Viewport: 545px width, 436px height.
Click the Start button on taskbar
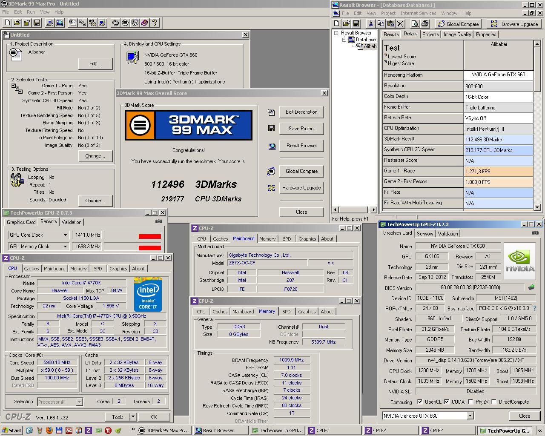coord(11,430)
